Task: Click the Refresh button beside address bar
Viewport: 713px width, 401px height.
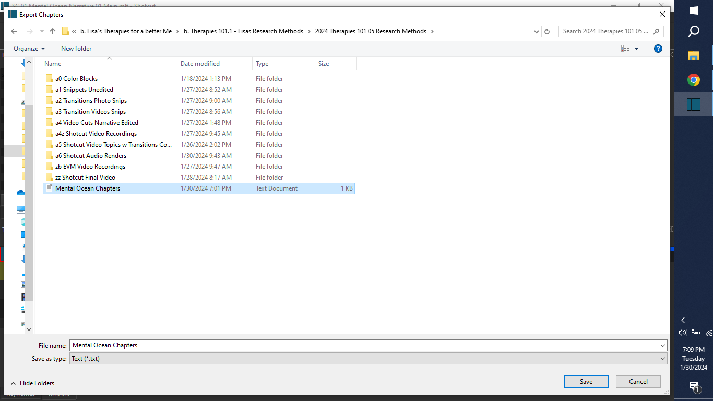Action: click(546, 31)
